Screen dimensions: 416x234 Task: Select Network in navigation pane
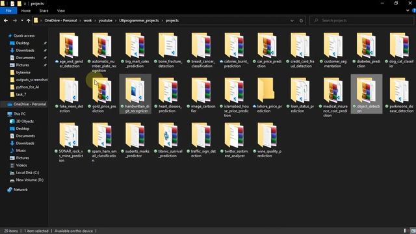coord(20,190)
